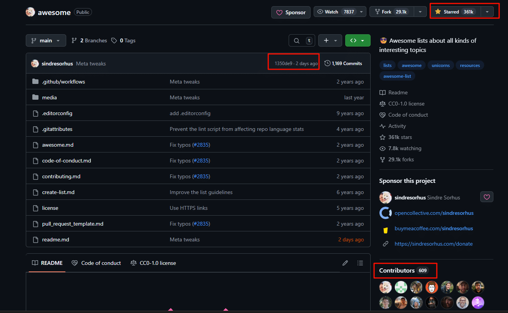Open the readme.md file
The height and width of the screenshot is (313, 508).
[x=55, y=239]
